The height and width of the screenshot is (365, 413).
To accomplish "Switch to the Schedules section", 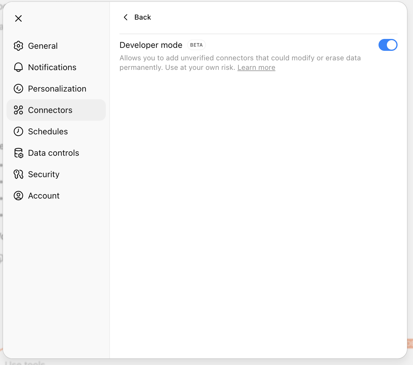I will (x=48, y=131).
